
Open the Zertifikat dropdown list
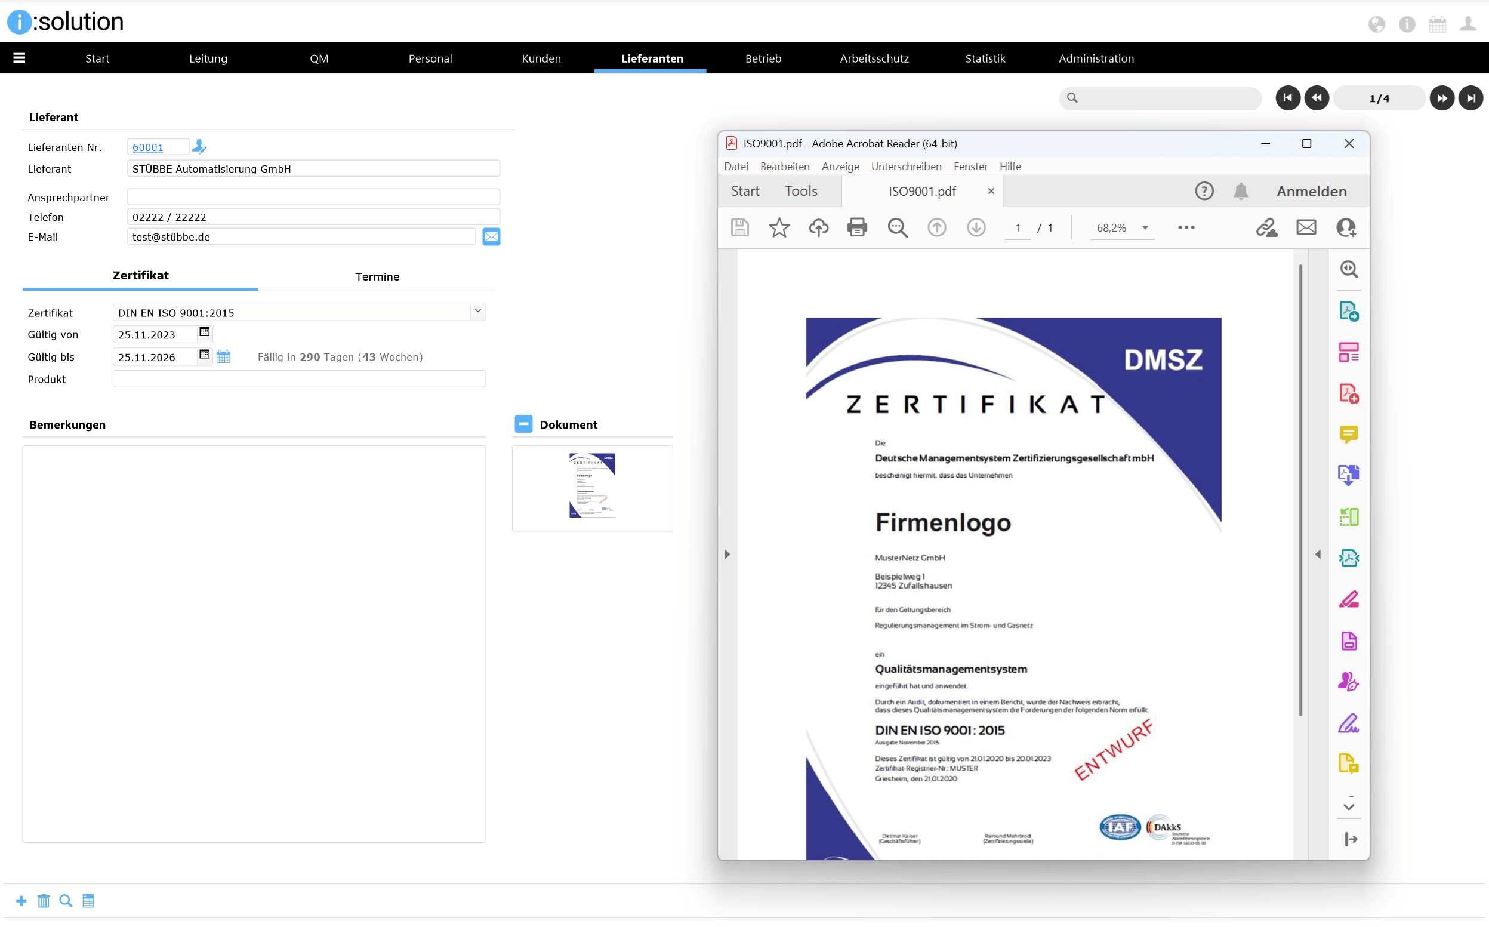click(477, 312)
